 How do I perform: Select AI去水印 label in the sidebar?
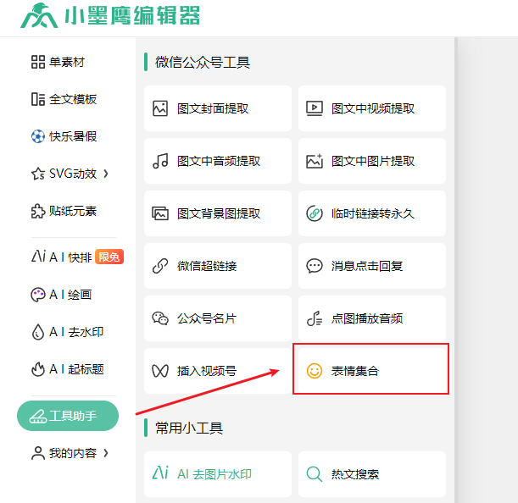coord(76,332)
